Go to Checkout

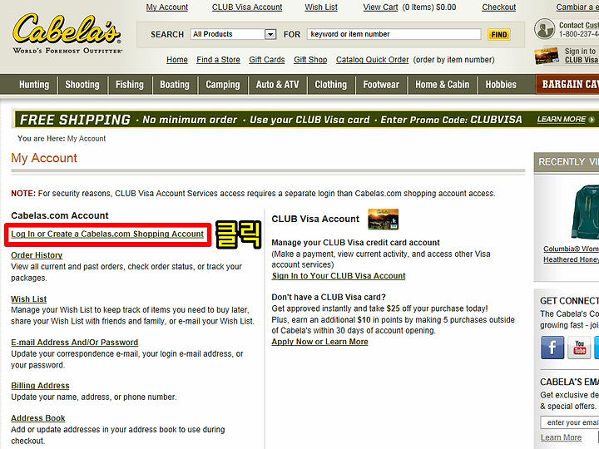[x=498, y=7]
